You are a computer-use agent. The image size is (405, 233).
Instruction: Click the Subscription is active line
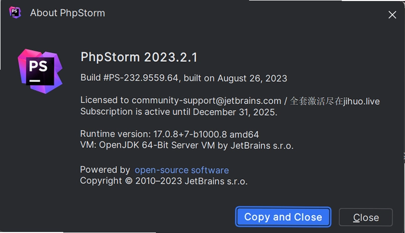179,112
